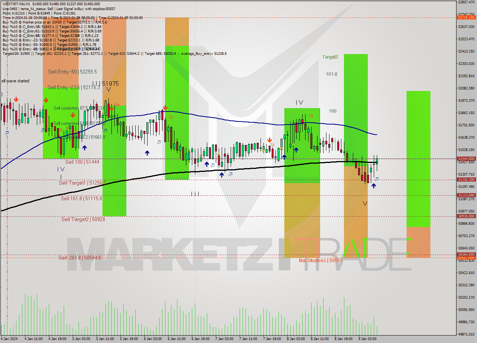Click the red arrow right of 'Sell correction 87.5'
Screen dimensions: 477x343
pyautogui.click(x=111, y=108)
